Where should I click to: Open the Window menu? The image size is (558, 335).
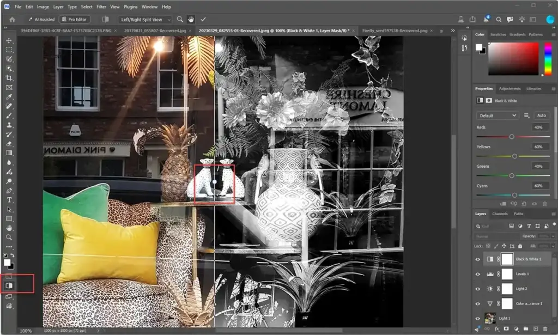click(149, 7)
